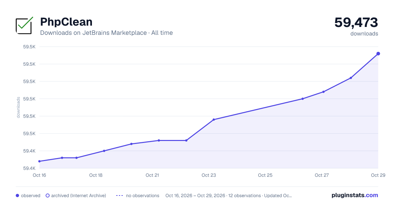
Task: Click the Oct 23 x-axis label
Action: 209,175
